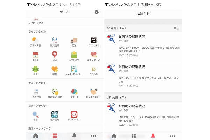Open the ビジネスセン… handshake tool
The width and height of the screenshot is (210, 140).
pos(93,93)
